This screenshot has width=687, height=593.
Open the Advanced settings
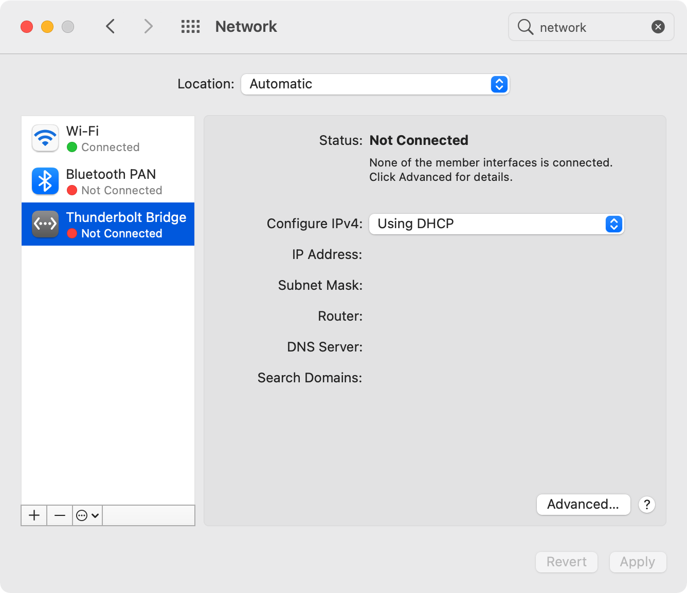583,505
